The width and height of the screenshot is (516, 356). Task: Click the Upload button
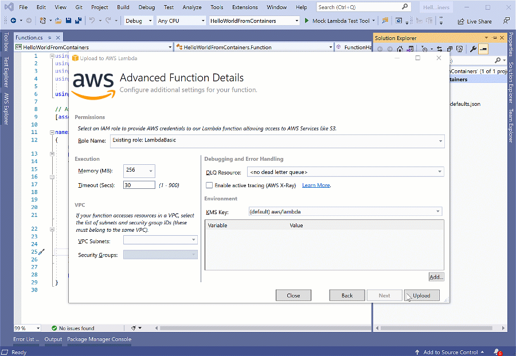pos(421,295)
